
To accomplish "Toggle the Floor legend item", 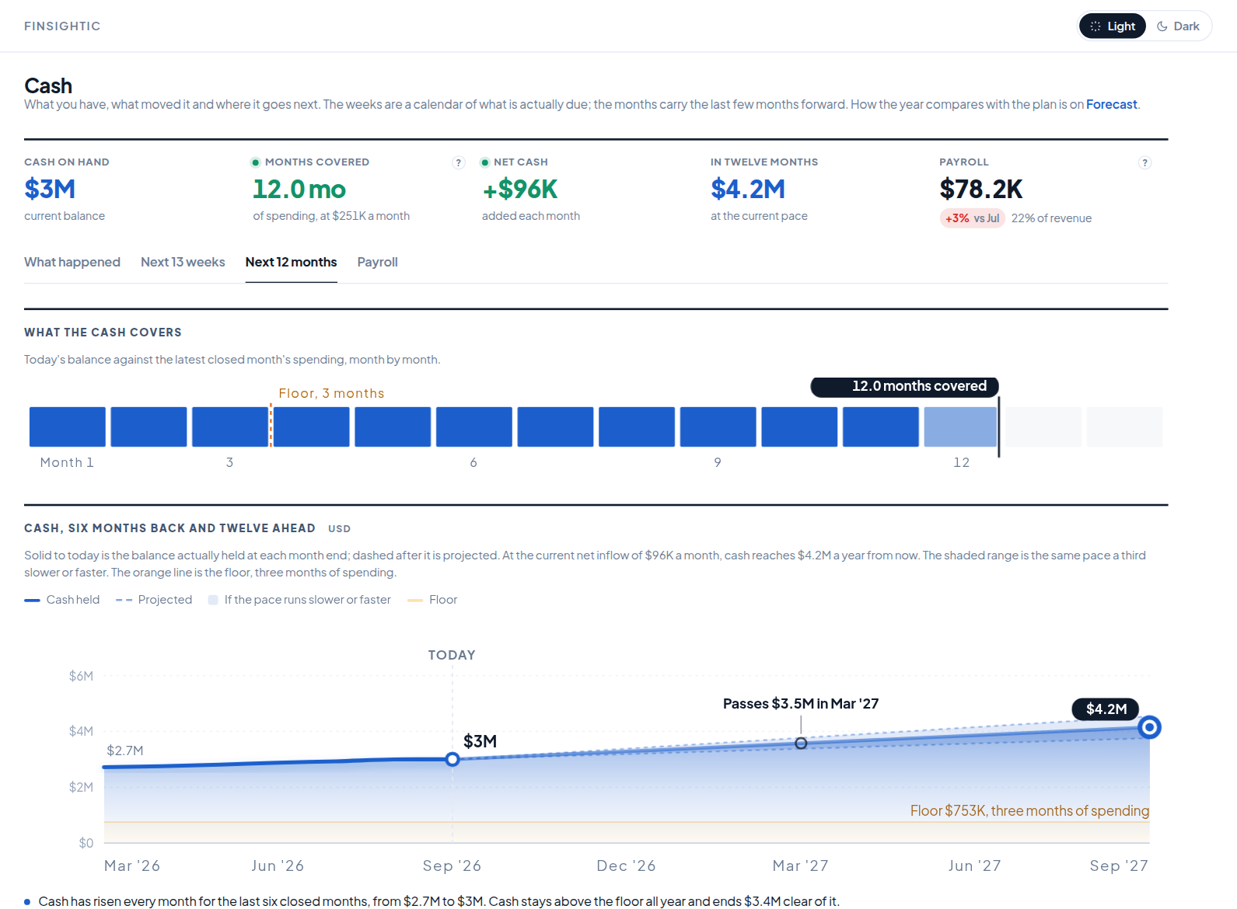I will pos(432,600).
